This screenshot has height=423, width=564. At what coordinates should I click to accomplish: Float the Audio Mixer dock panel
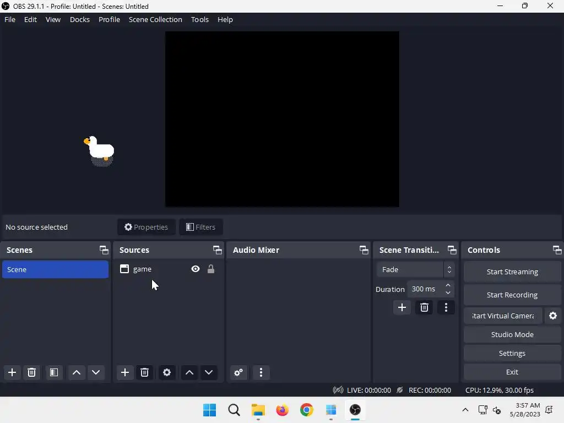364,250
